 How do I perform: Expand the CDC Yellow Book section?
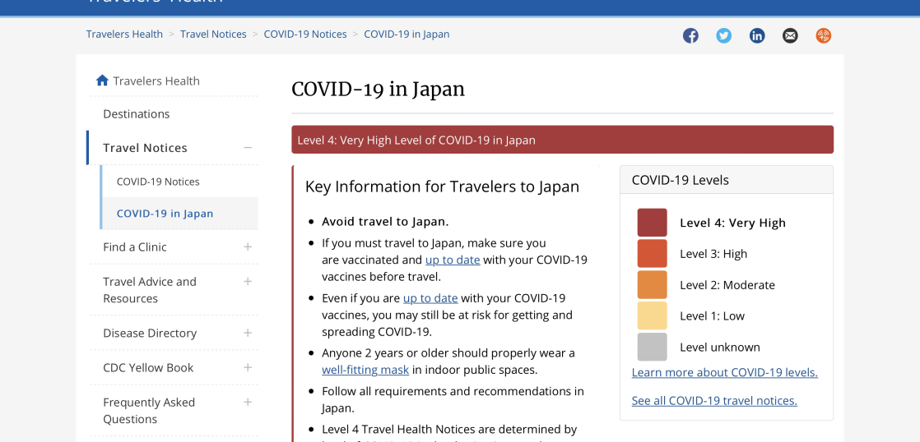248,367
